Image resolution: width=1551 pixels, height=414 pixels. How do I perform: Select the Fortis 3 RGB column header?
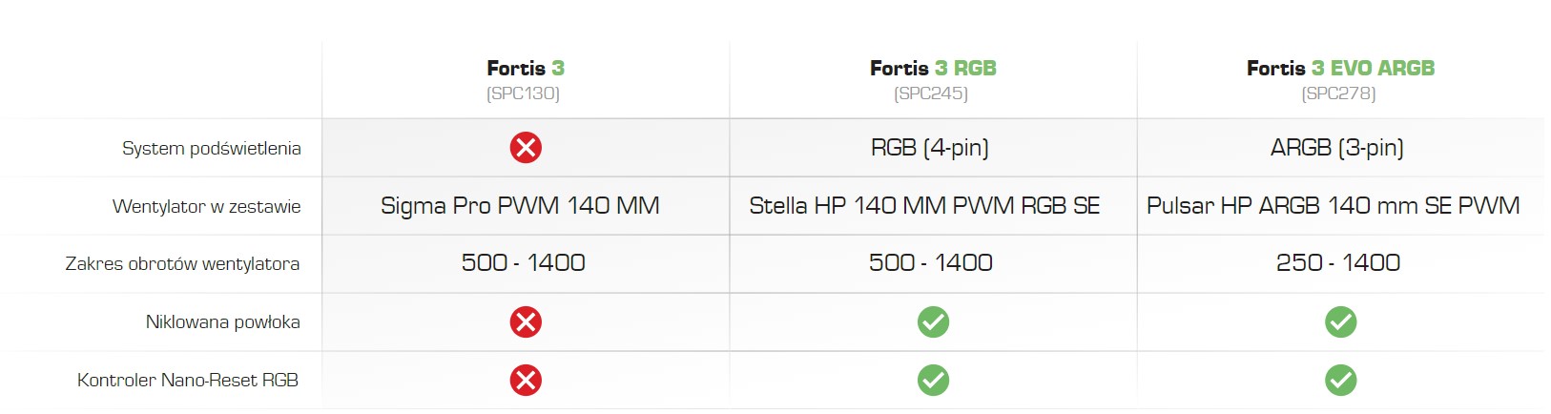pyautogui.click(x=933, y=68)
